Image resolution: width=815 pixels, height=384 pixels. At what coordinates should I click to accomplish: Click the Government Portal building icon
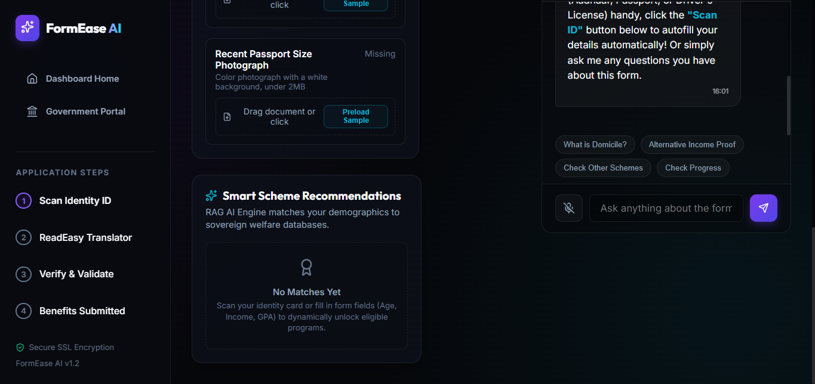[x=32, y=112]
